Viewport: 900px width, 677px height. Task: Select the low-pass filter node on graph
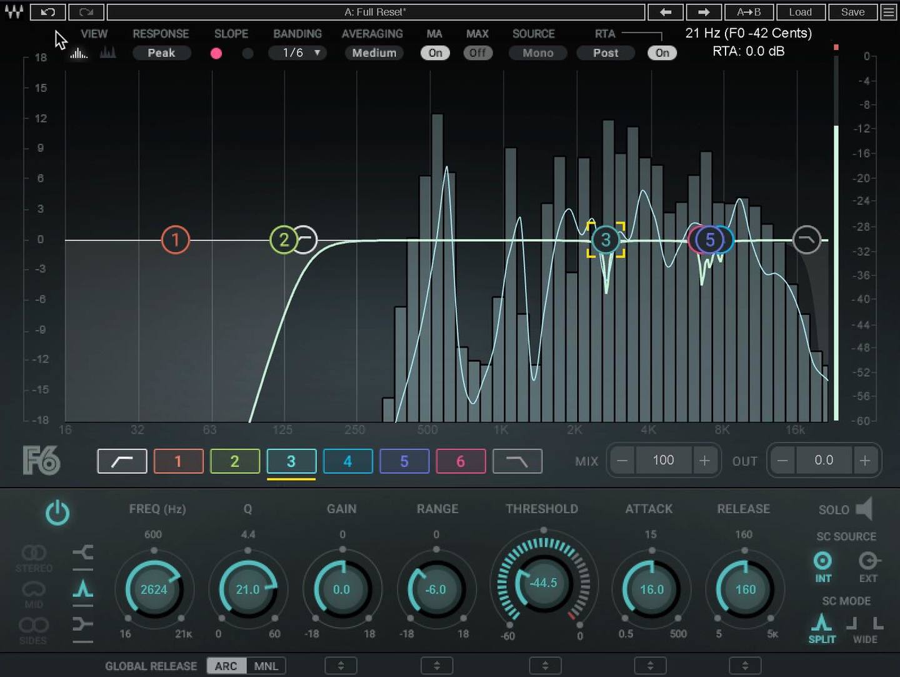[x=806, y=239]
